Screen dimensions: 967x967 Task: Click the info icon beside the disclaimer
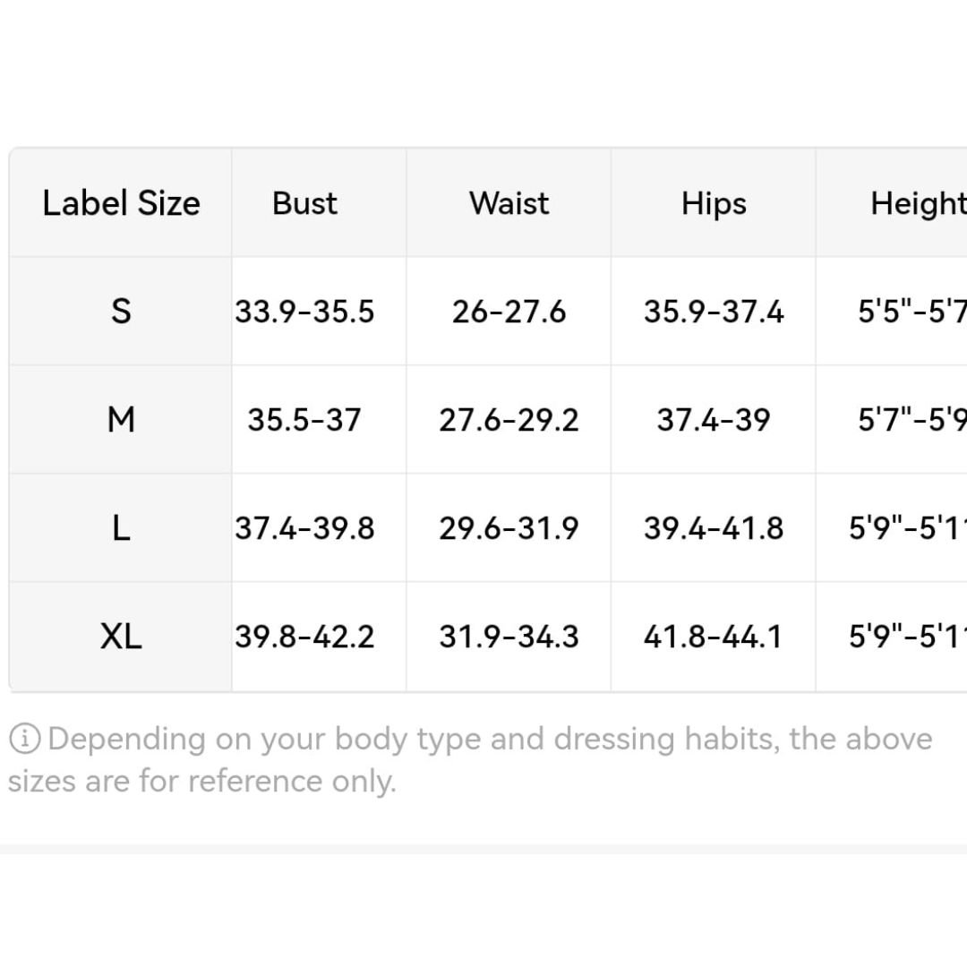tap(25, 738)
